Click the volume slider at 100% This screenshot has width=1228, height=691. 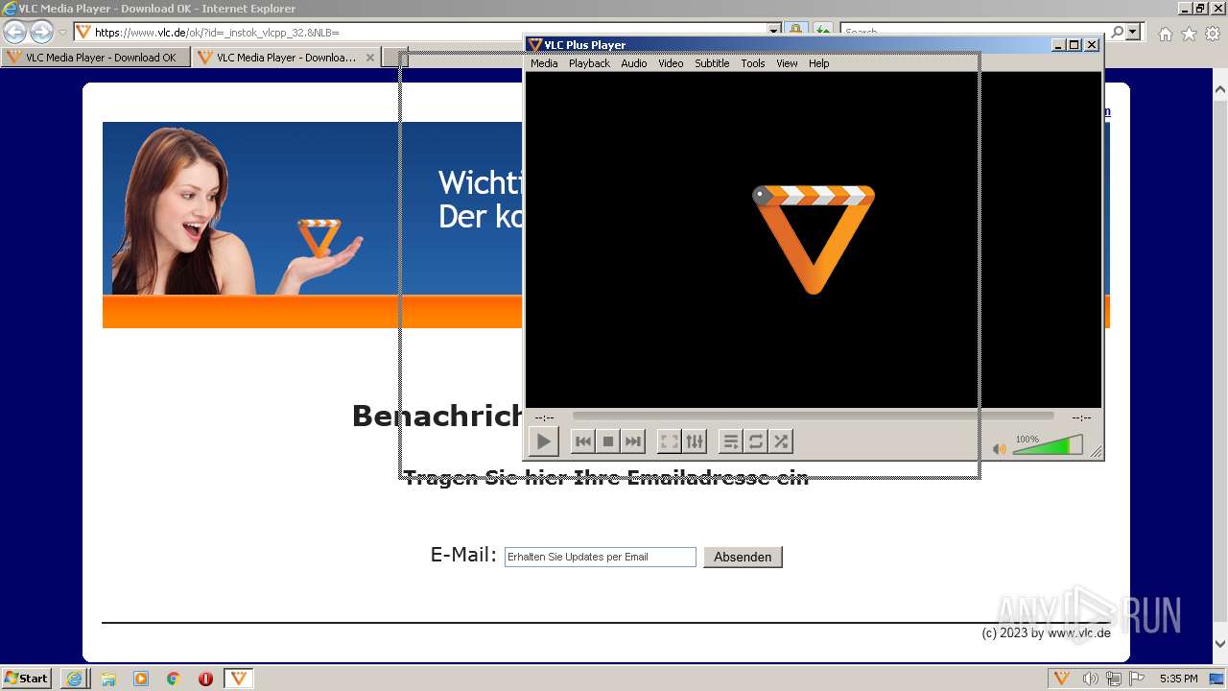(x=1048, y=445)
